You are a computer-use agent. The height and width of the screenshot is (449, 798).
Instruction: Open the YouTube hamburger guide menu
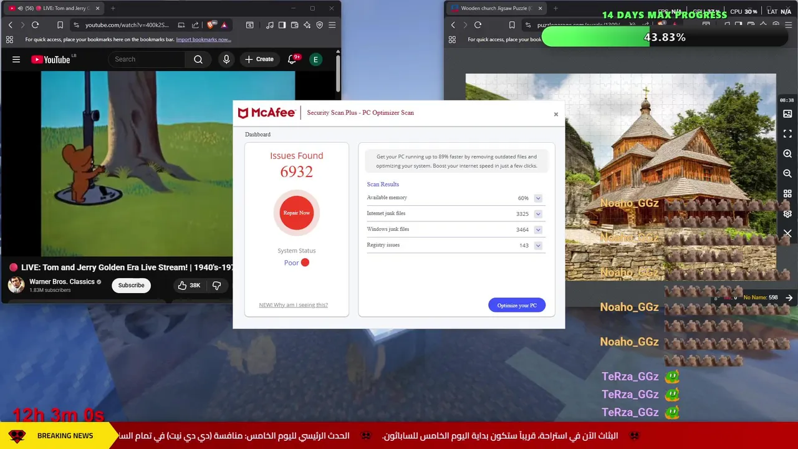click(x=16, y=59)
